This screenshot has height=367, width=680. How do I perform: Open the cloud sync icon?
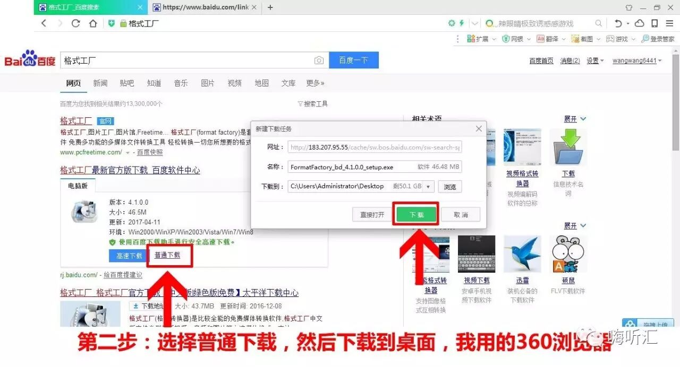[640, 23]
